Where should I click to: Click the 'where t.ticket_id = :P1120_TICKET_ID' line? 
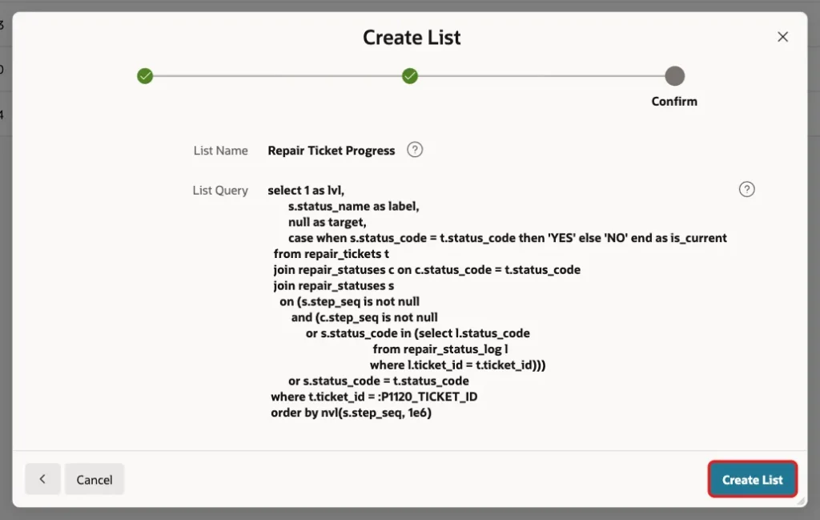[x=374, y=397]
